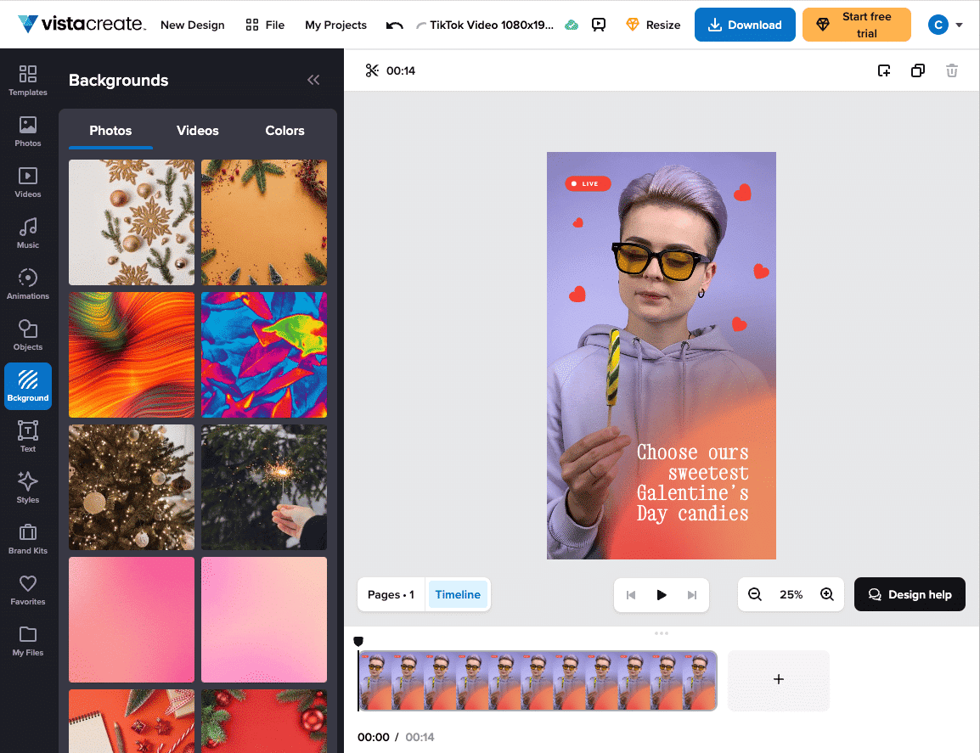Toggle the Timeline view
Screen dimensions: 980x753
pos(458,594)
